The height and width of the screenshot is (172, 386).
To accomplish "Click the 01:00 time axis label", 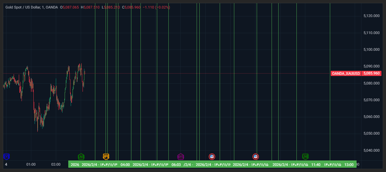I will coord(31,164).
